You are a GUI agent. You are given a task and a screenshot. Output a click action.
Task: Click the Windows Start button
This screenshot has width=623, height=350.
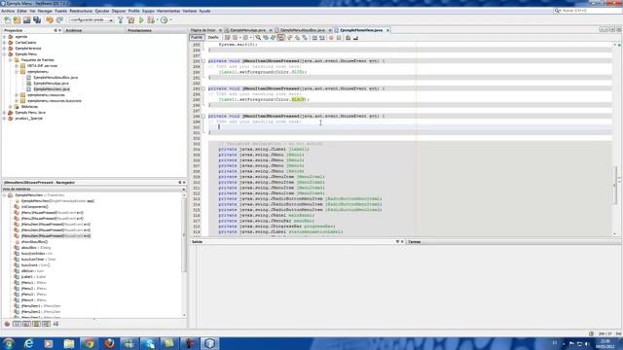(9, 343)
